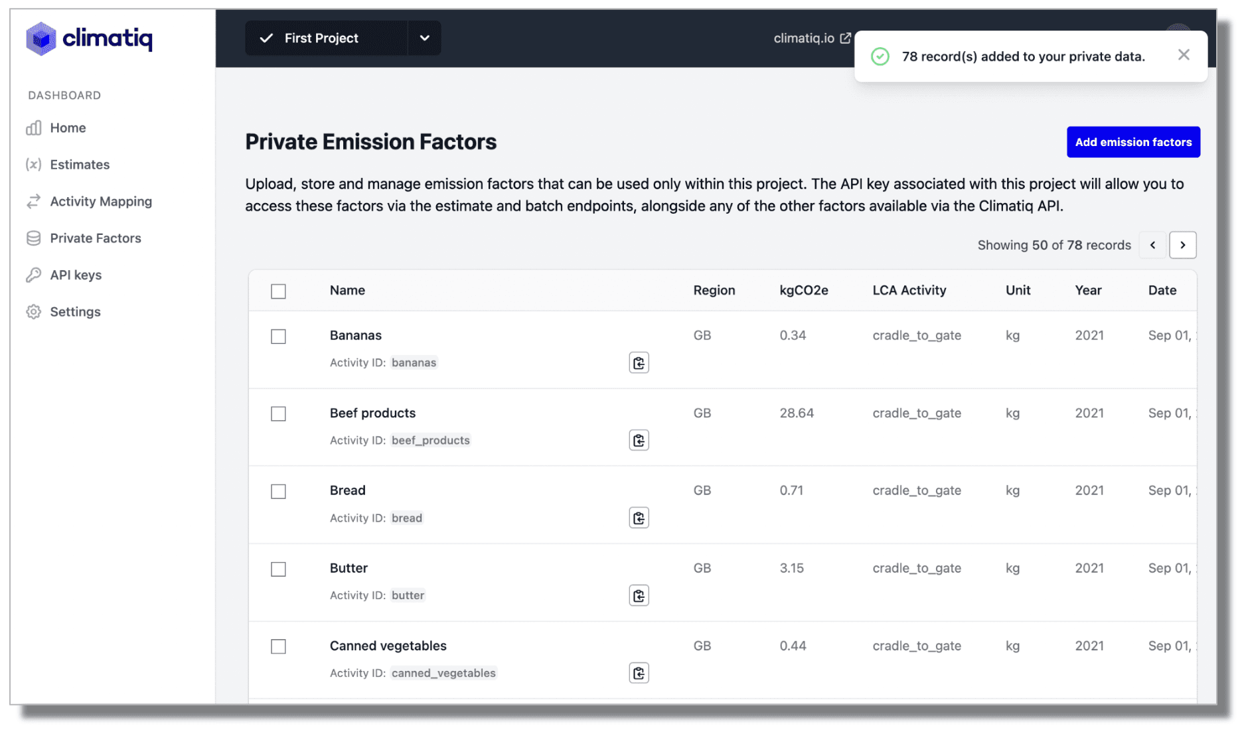Copy the beef_products activity ID
Image resolution: width=1248 pixels, height=730 pixels.
[x=639, y=441]
